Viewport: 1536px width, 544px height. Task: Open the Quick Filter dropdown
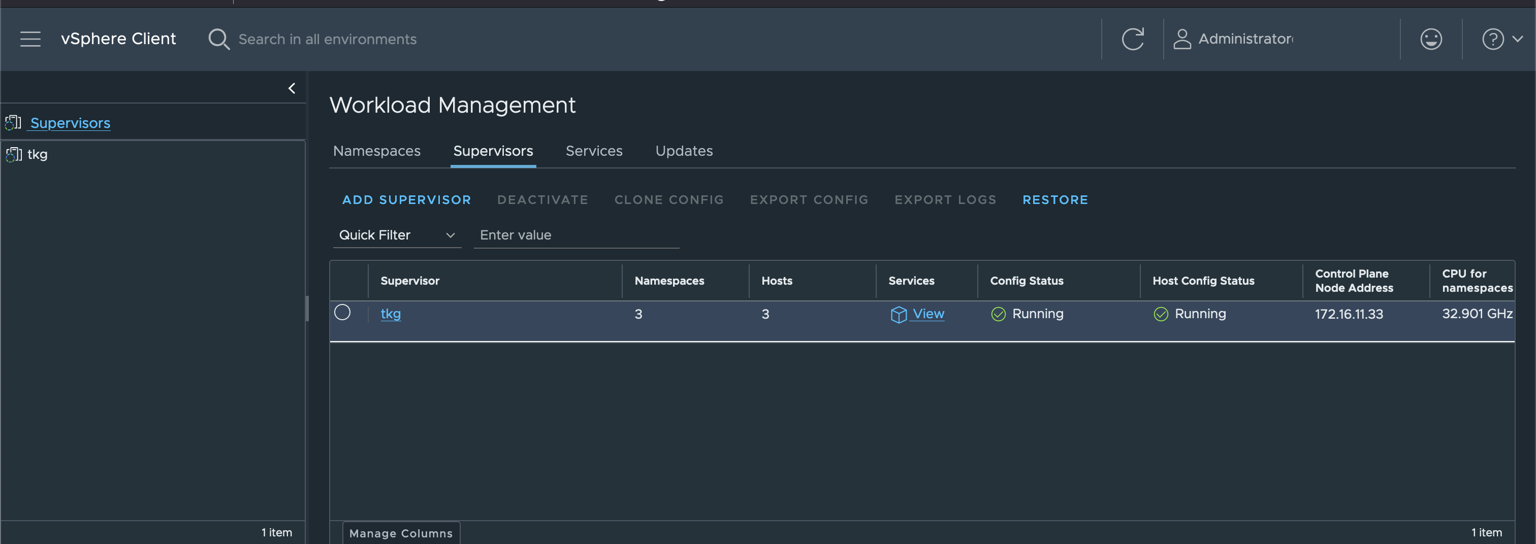[x=397, y=235]
